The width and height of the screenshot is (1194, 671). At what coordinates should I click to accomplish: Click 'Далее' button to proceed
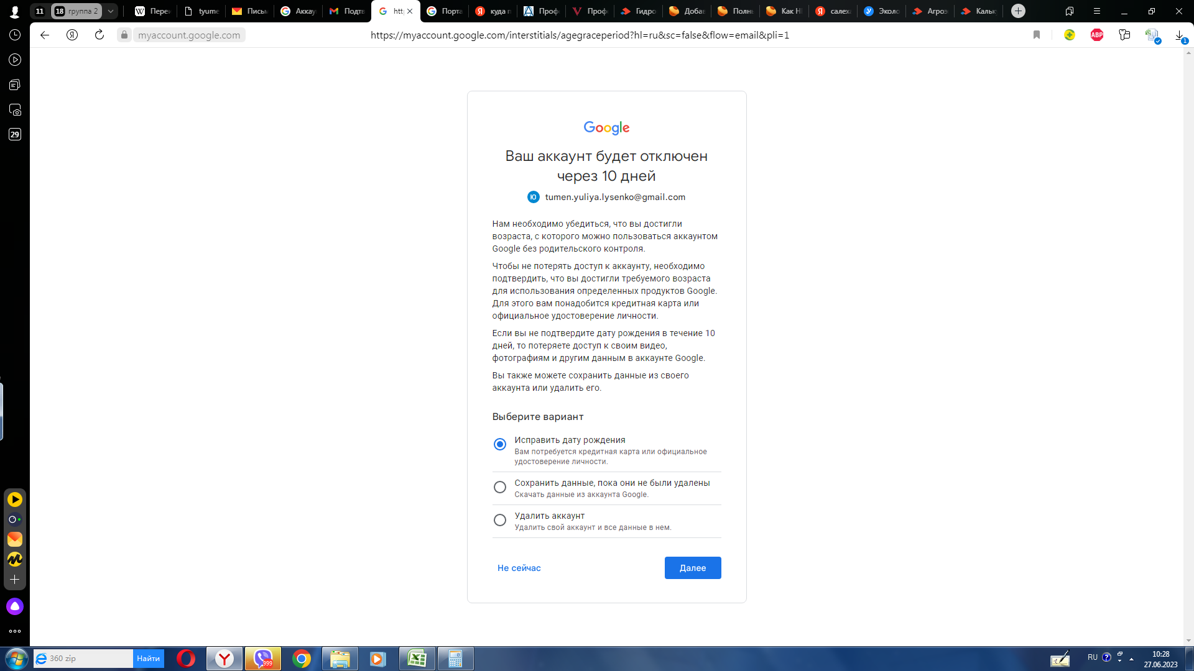[x=692, y=567]
